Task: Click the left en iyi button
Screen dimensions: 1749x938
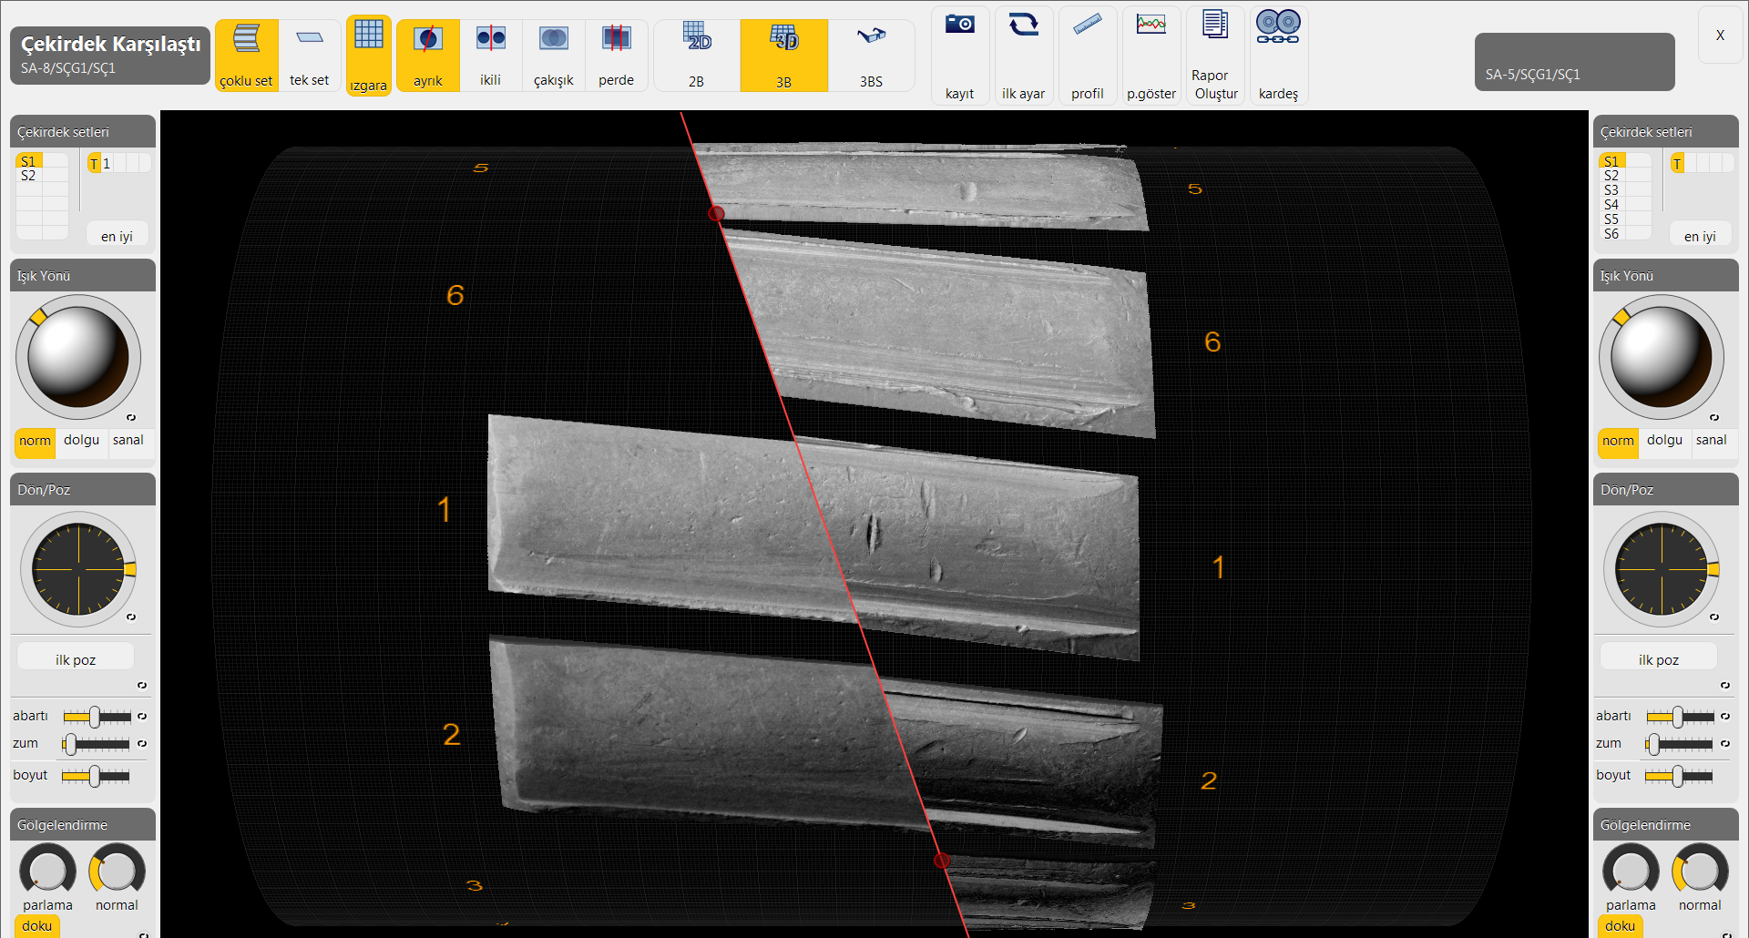Action: click(x=117, y=236)
